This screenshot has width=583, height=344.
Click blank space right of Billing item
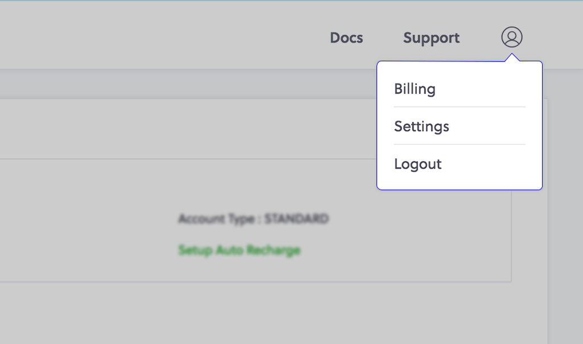[489, 89]
